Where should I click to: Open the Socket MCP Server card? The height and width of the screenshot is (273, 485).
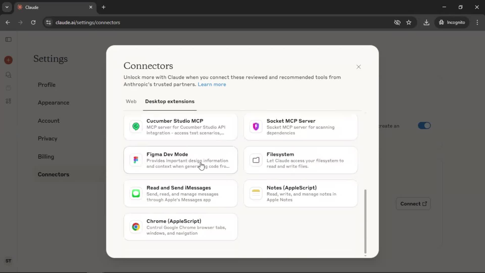(301, 126)
